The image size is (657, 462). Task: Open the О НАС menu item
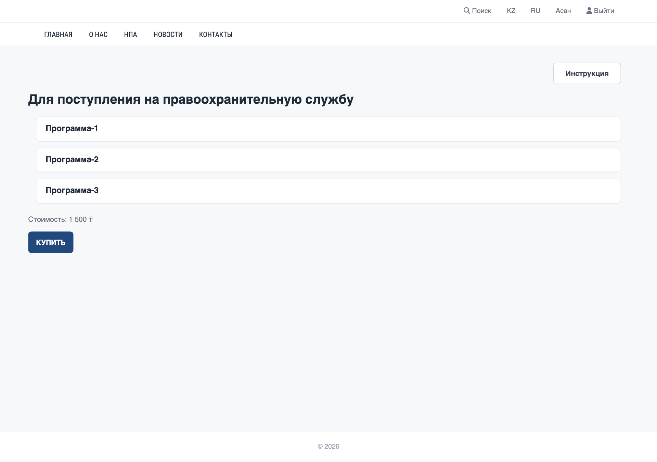[98, 35]
